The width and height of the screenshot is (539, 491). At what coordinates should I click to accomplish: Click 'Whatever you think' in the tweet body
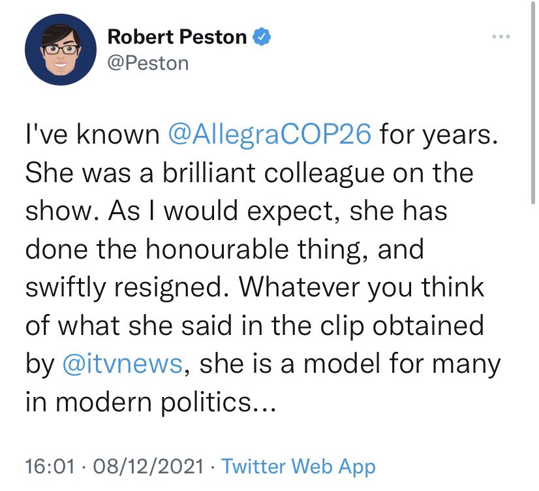click(x=362, y=287)
